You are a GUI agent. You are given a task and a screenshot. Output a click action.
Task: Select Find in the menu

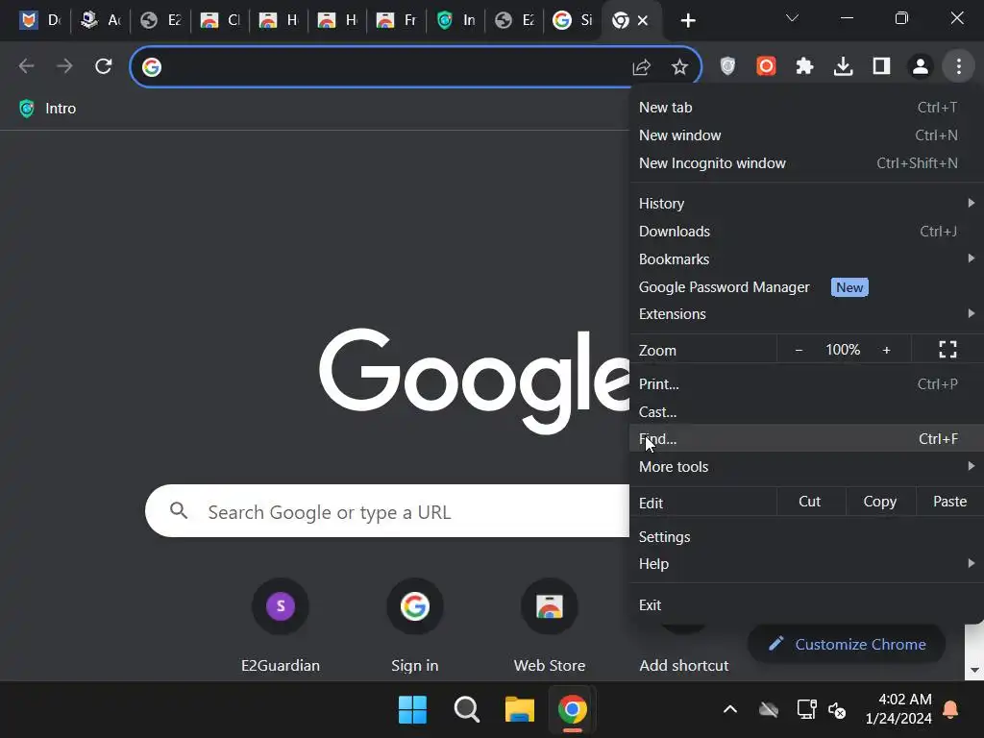806,438
